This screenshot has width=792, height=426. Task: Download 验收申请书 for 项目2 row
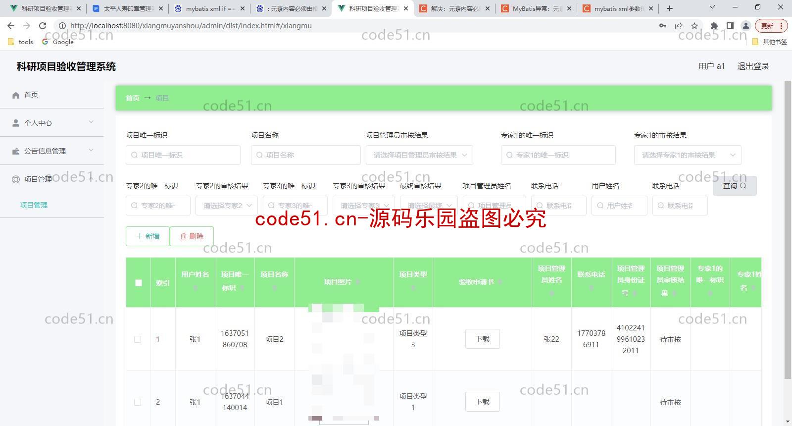point(483,339)
